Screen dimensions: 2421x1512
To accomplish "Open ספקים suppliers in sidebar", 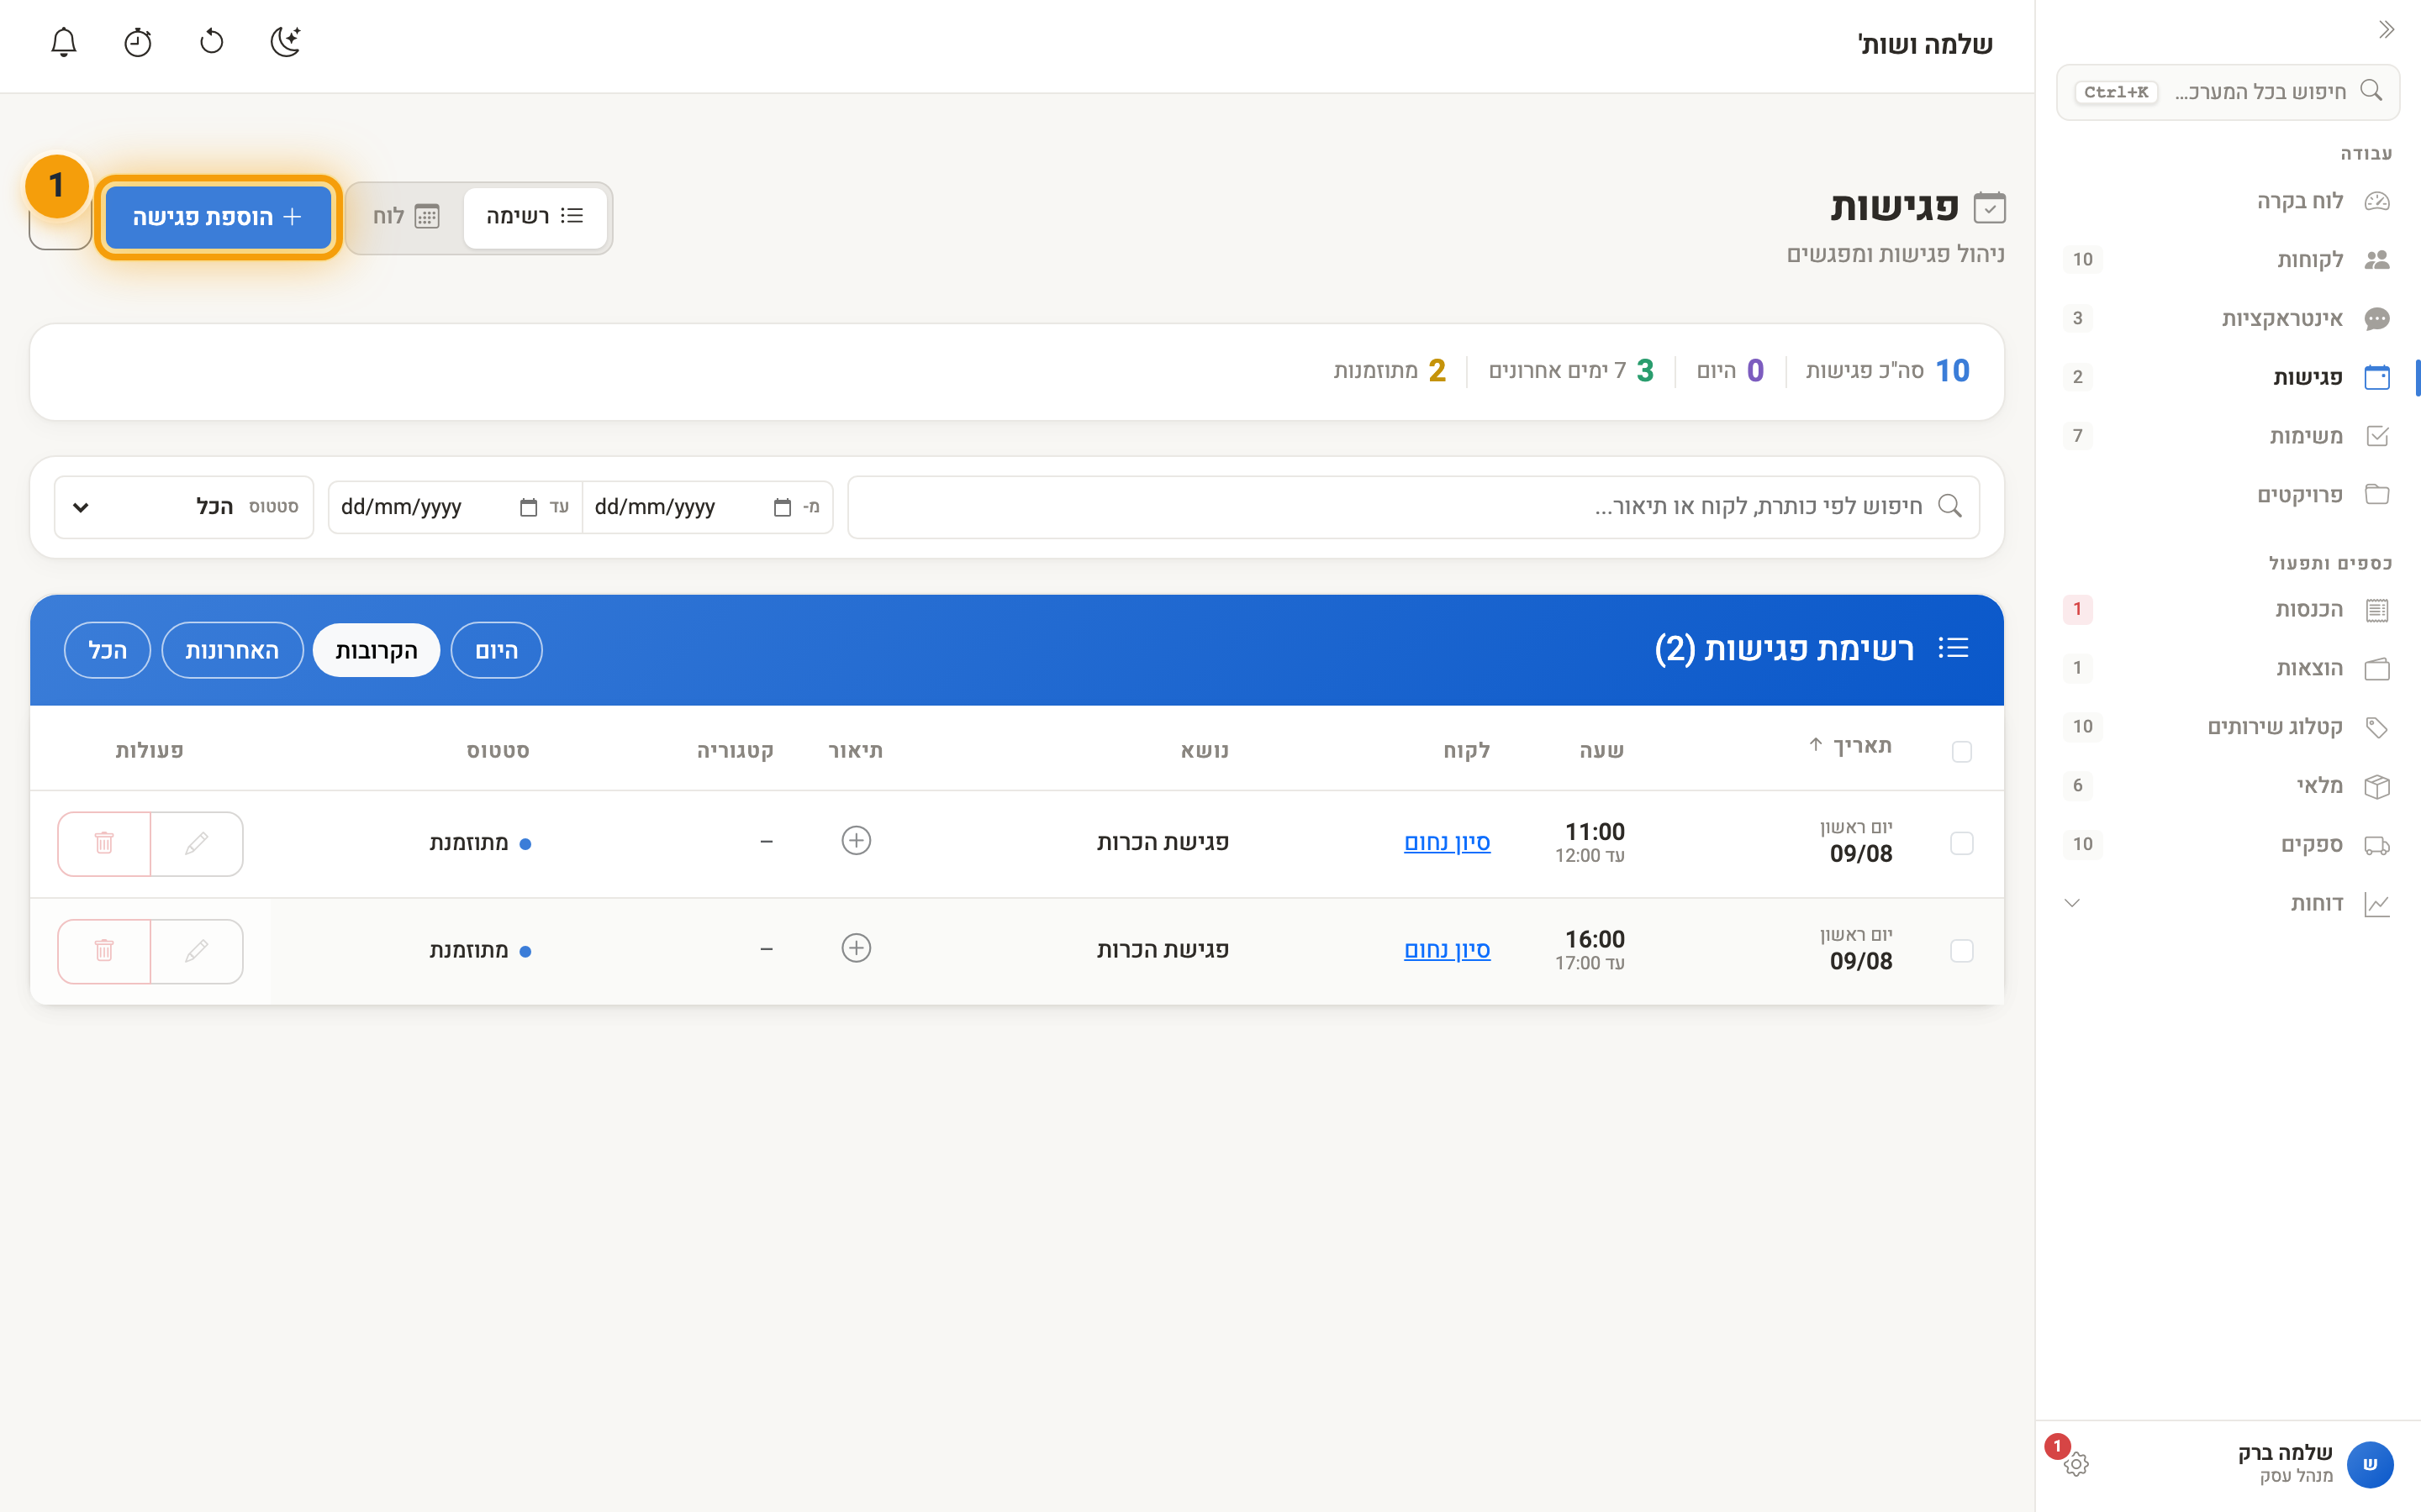I will [x=2227, y=845].
